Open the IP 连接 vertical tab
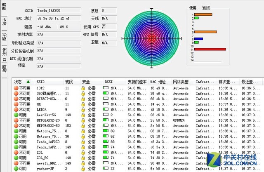Viewport: 264px width, 172px height. (5, 54)
